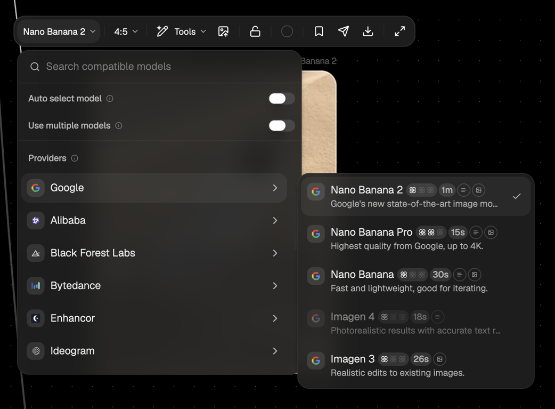555x409 pixels.
Task: Click the Ideogram logo icon
Action: click(36, 351)
